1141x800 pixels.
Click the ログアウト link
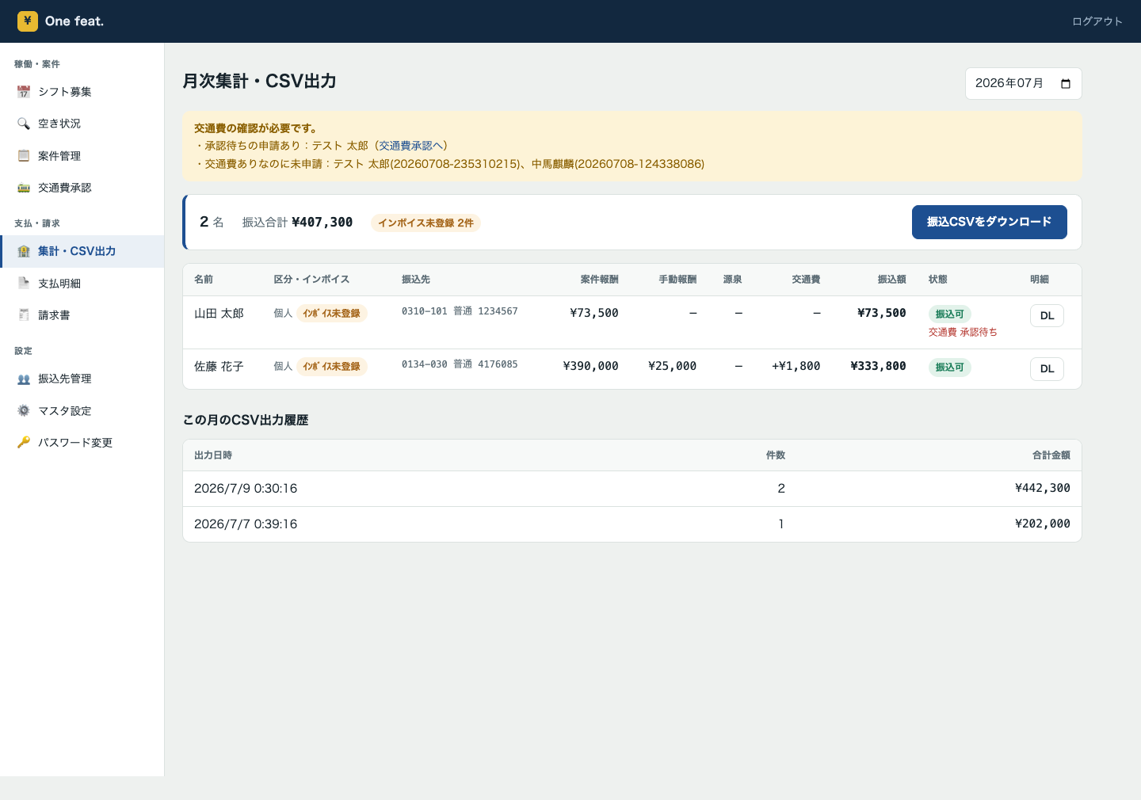1097,21
